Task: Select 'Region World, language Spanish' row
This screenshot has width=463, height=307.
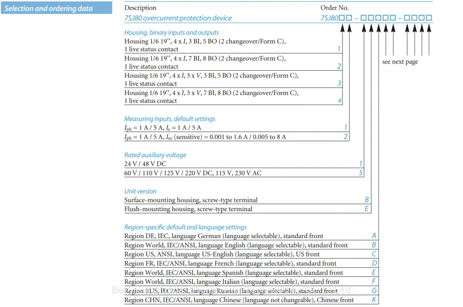Action: click(x=251, y=272)
